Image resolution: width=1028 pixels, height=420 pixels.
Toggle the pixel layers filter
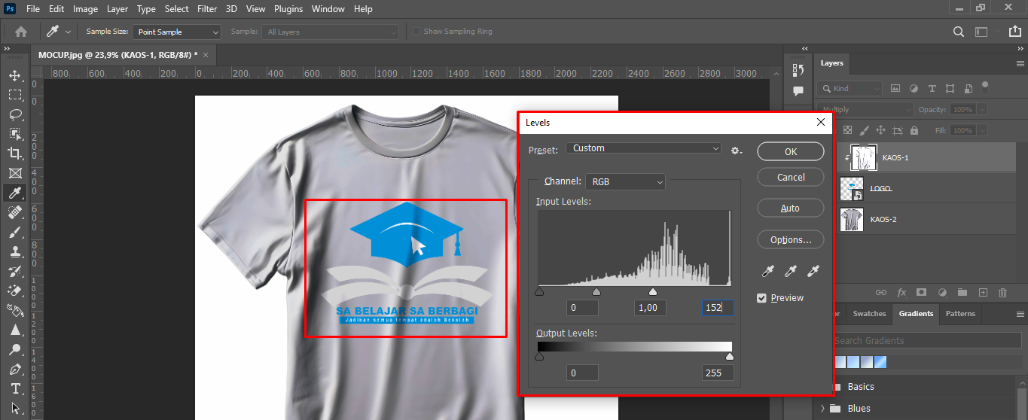[x=895, y=88]
